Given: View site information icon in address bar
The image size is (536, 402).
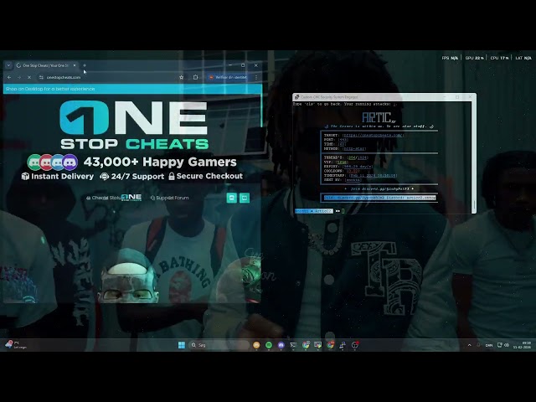Looking at the screenshot, I should [x=41, y=78].
